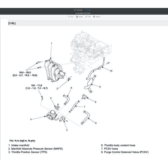Switch to the Annotate mode tab

(x=78, y=10)
